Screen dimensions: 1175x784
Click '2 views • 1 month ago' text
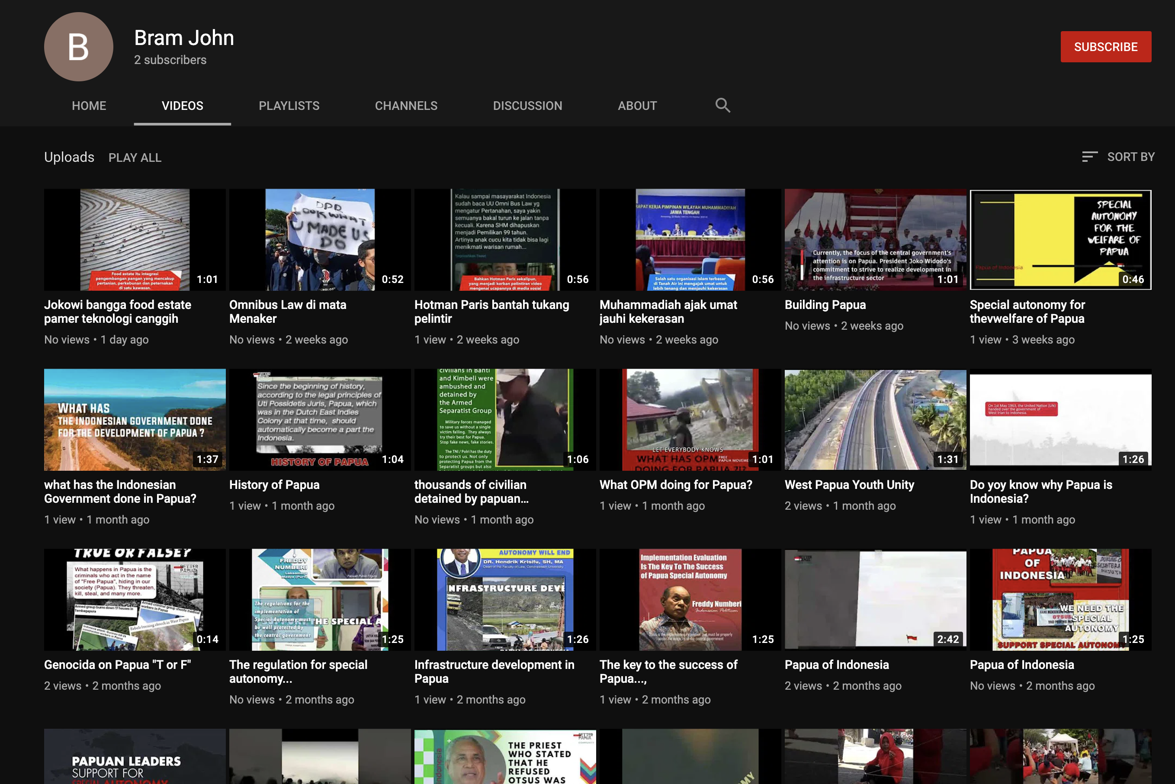(840, 506)
